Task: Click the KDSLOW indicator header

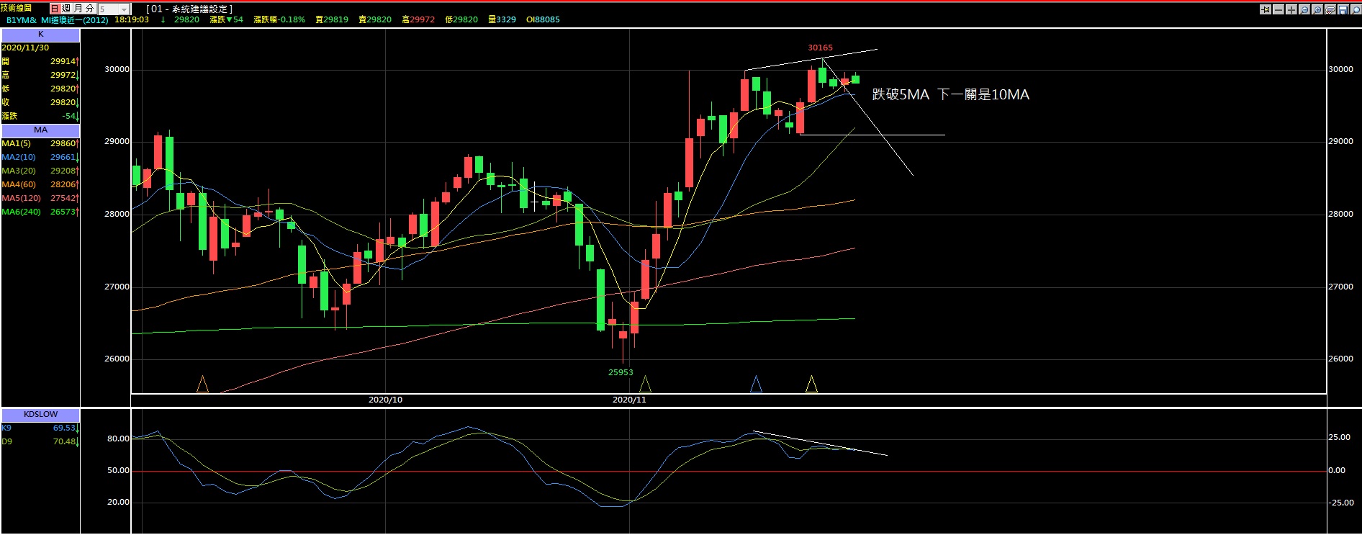Action: point(40,415)
